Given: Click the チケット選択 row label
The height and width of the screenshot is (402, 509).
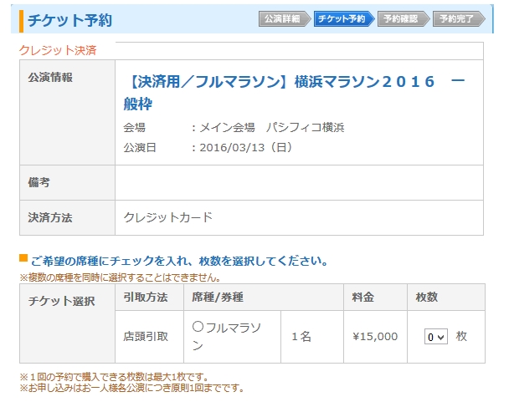Looking at the screenshot, I should 61,301.
